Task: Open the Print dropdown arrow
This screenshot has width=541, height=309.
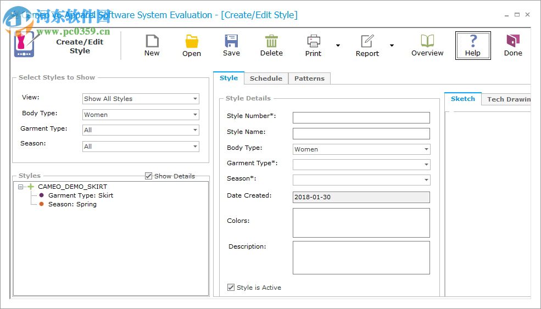Action: 338,46
